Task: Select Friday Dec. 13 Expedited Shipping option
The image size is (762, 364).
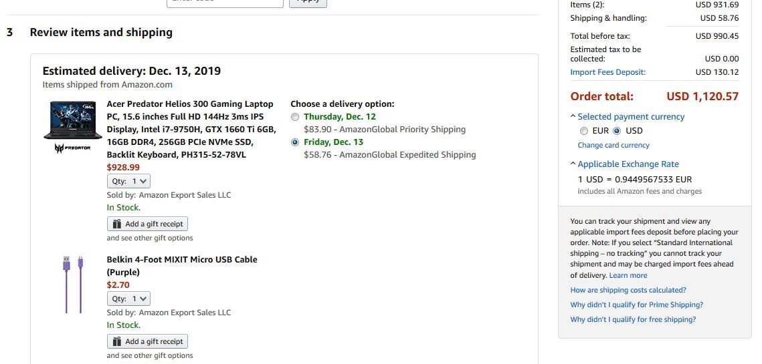Action: point(296,142)
